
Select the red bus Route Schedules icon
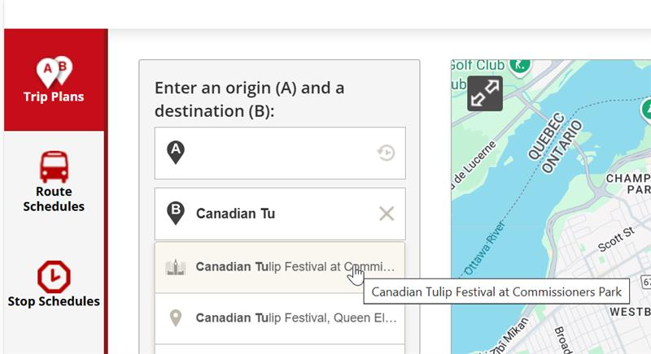54,167
